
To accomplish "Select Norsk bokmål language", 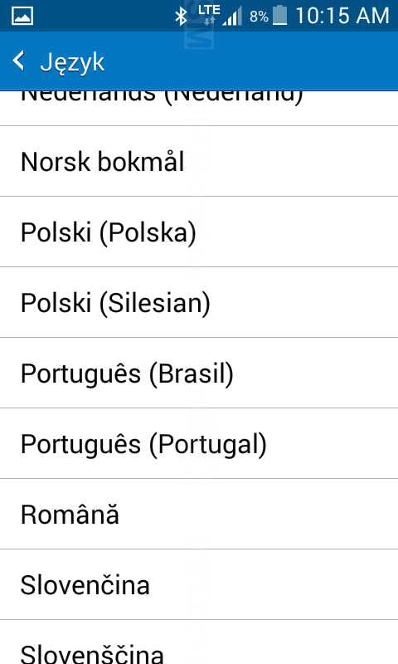I will [199, 161].
